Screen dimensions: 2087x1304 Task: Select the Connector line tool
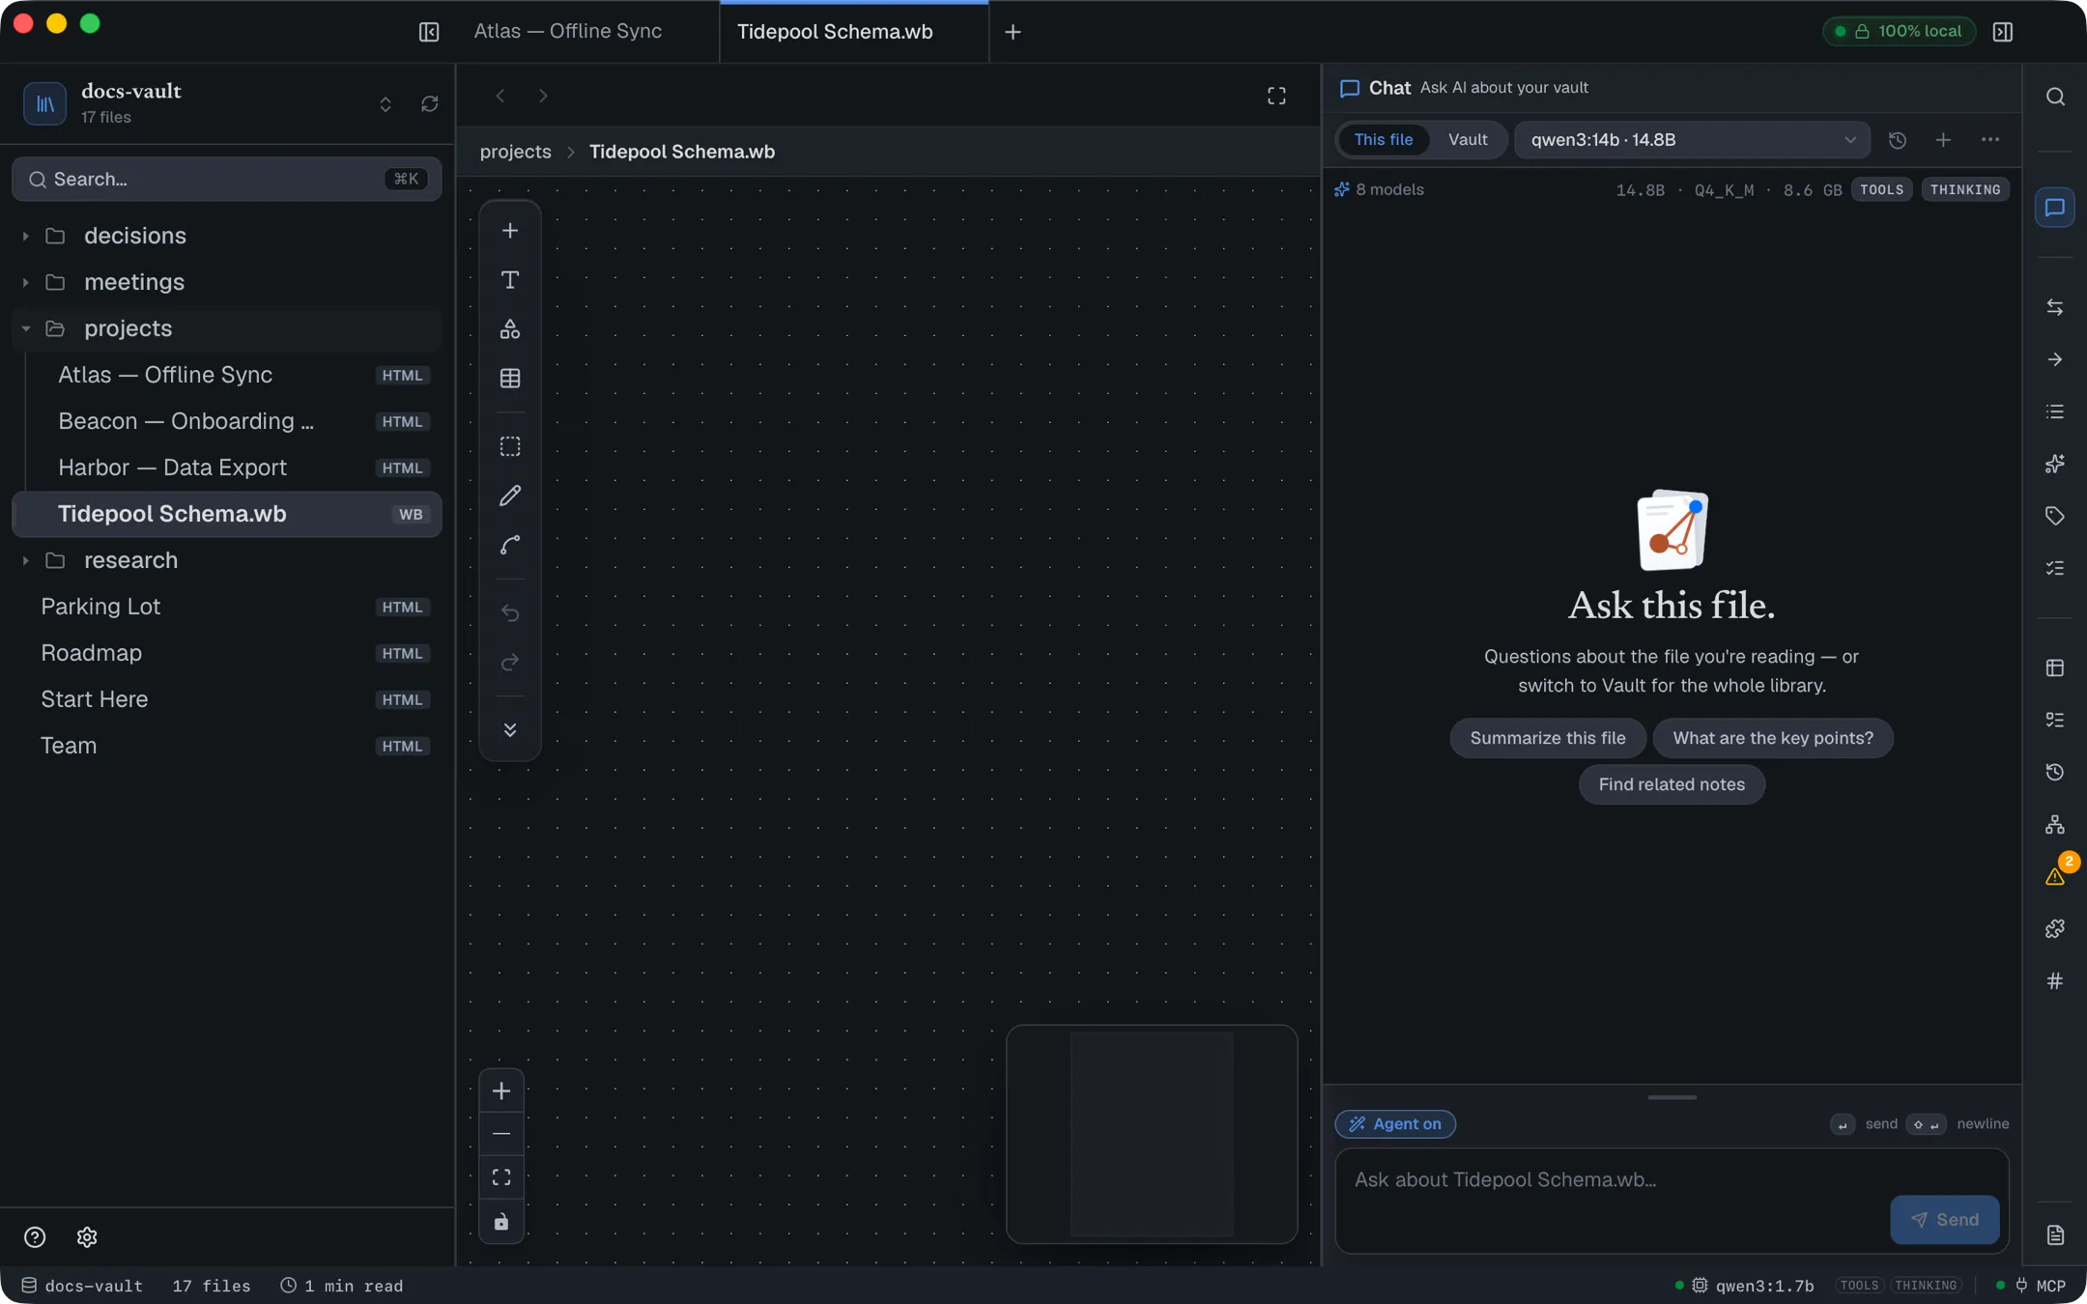(x=510, y=545)
